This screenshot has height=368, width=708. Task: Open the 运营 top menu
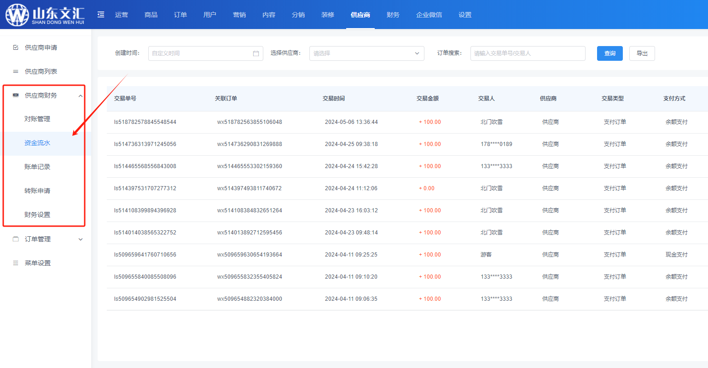pyautogui.click(x=122, y=15)
